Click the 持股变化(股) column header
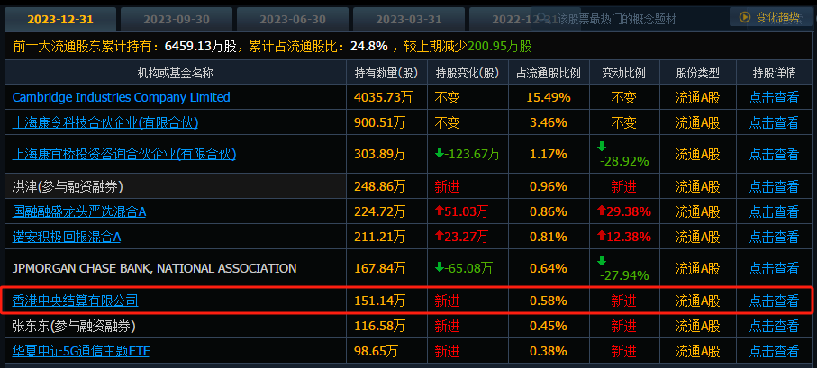This screenshot has width=817, height=368. tap(468, 73)
